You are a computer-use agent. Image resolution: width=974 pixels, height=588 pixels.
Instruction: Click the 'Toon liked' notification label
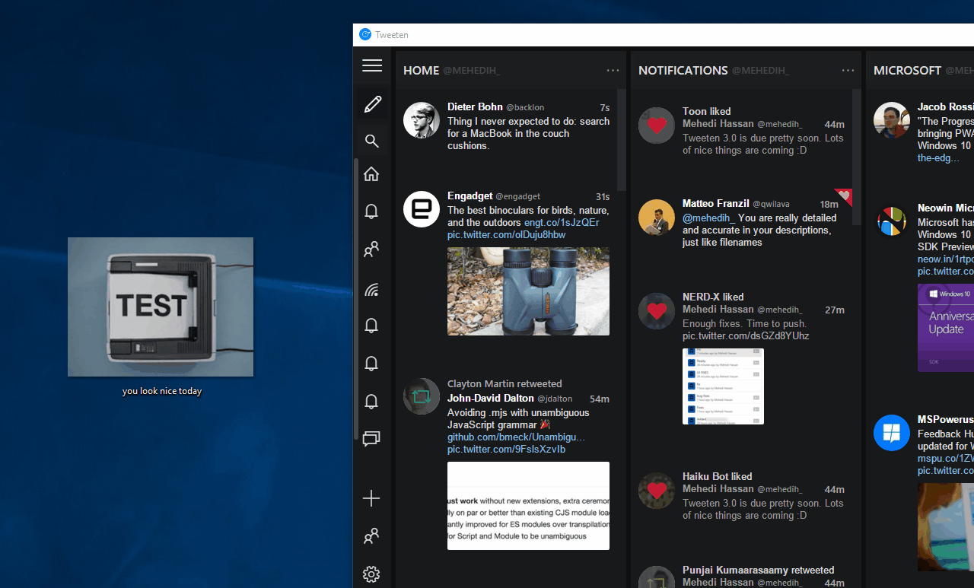(706, 111)
